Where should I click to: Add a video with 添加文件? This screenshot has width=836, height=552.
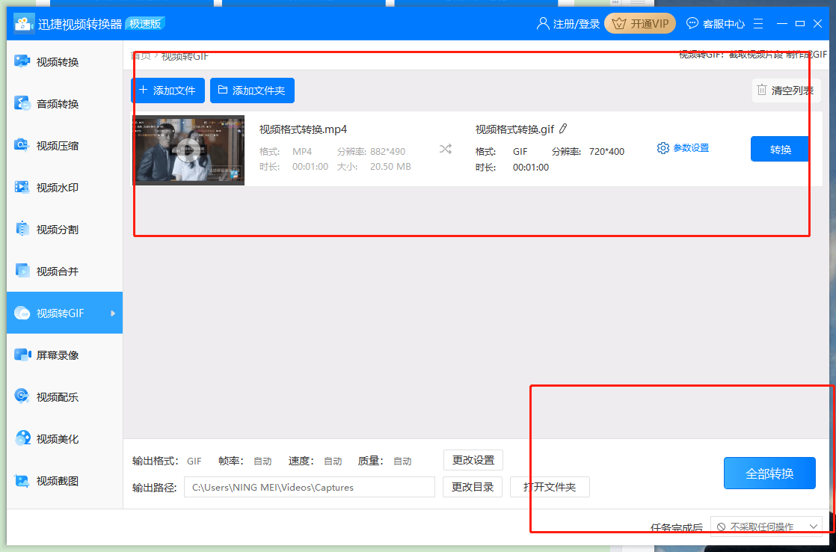point(167,90)
